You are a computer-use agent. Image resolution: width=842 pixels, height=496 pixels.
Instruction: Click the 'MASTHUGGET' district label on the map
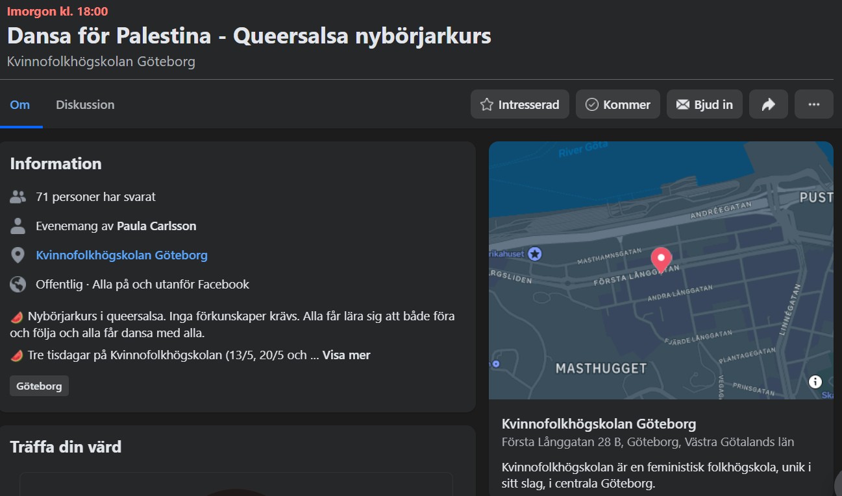pos(601,369)
